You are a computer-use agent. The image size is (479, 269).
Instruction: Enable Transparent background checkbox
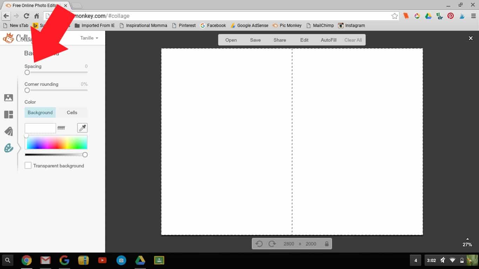pos(28,165)
